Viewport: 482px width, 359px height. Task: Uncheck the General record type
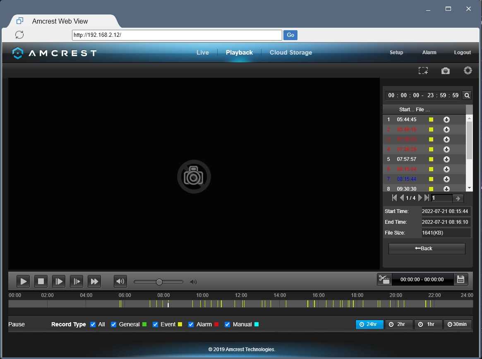point(113,324)
